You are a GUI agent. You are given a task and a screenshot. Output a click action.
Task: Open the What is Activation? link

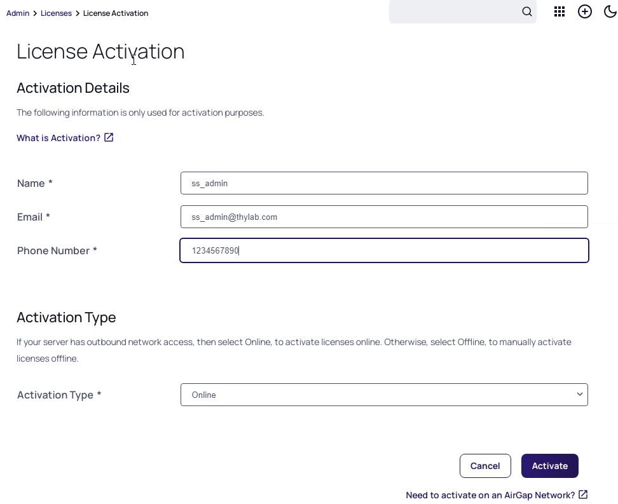[58, 138]
